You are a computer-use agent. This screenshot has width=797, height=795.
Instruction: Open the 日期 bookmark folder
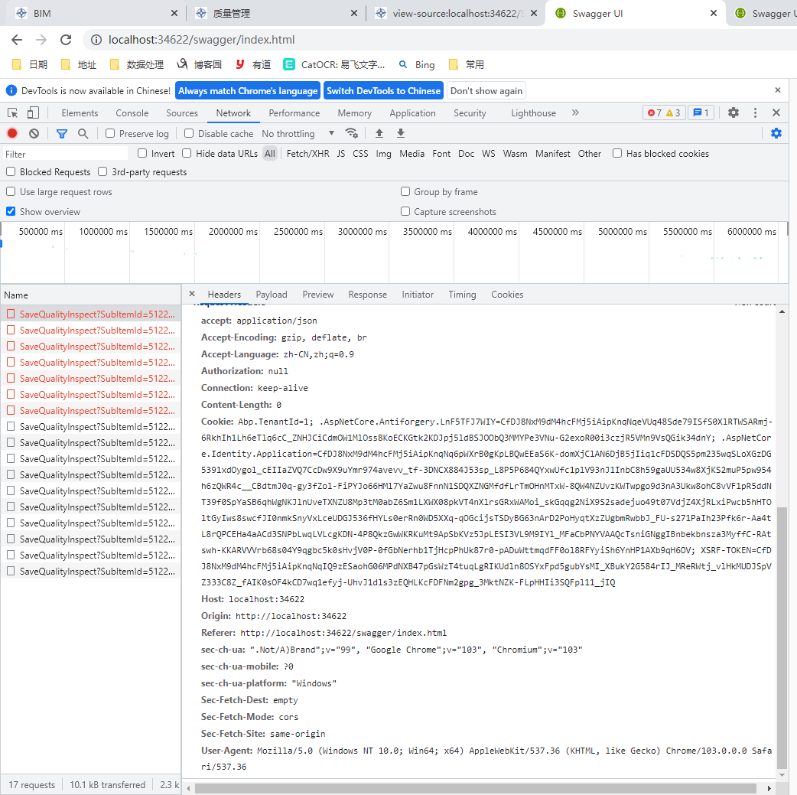(30, 64)
